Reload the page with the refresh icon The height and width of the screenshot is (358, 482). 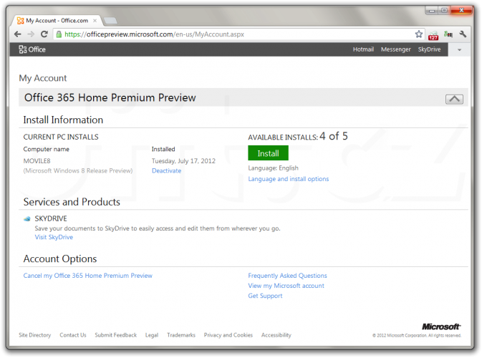(44, 34)
